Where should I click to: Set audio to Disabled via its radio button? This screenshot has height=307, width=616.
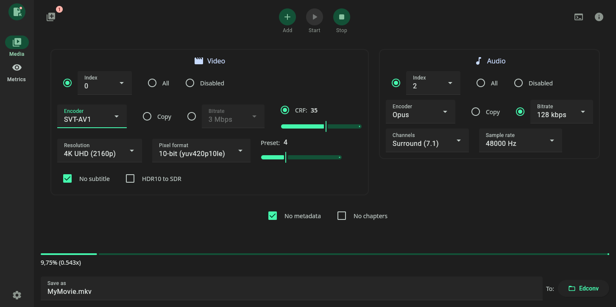click(518, 83)
